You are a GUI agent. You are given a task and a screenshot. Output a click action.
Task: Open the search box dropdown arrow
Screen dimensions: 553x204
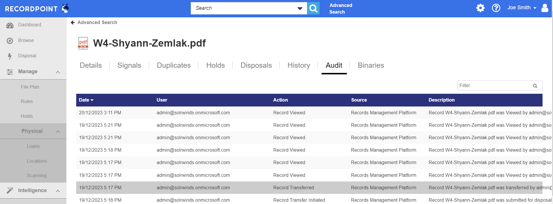coord(300,8)
